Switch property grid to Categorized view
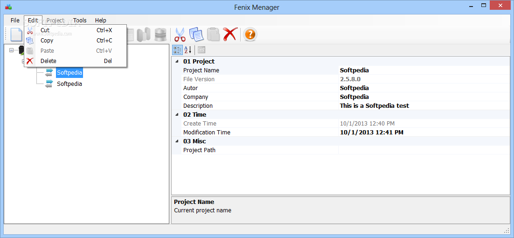514x238 pixels. tap(177, 50)
